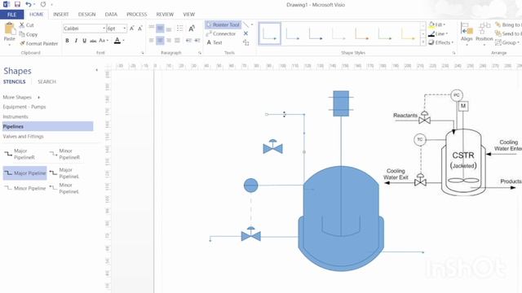The width and height of the screenshot is (522, 293).
Task: Open the Line dropdown
Action: tap(438, 34)
